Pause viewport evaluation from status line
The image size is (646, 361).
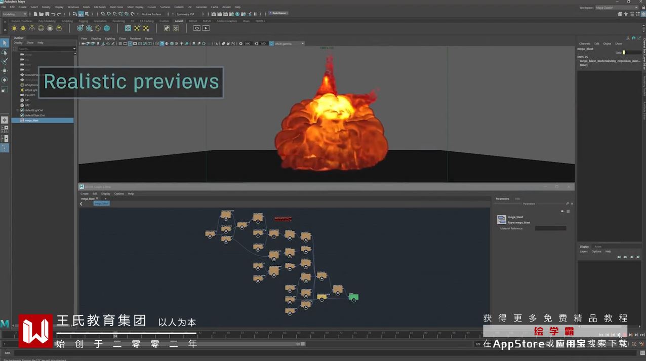(x=256, y=14)
